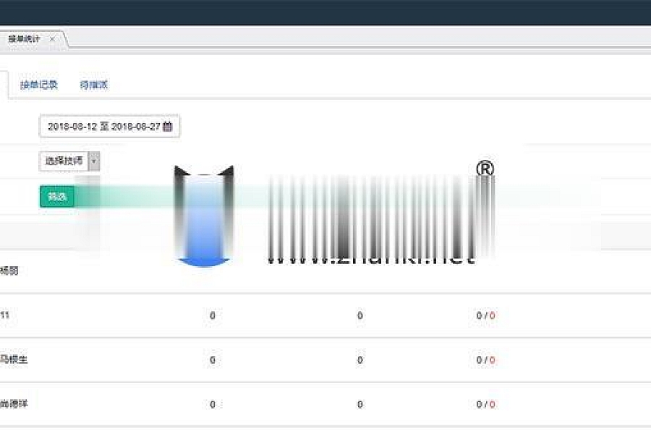Click the registered trademark symbol
The height and width of the screenshot is (434, 651).
pyautogui.click(x=485, y=169)
